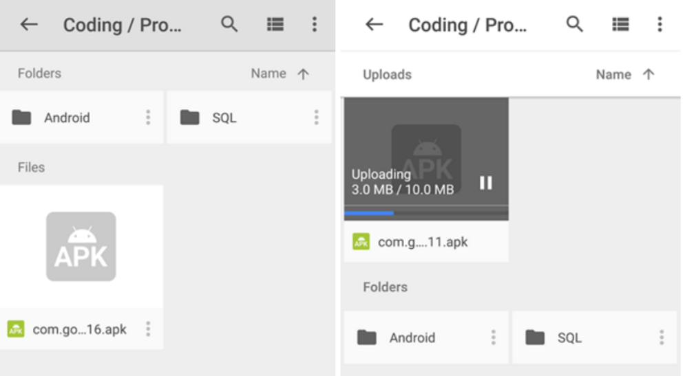
Task: Open overflow menu in left panel toolbar
Action: point(315,25)
